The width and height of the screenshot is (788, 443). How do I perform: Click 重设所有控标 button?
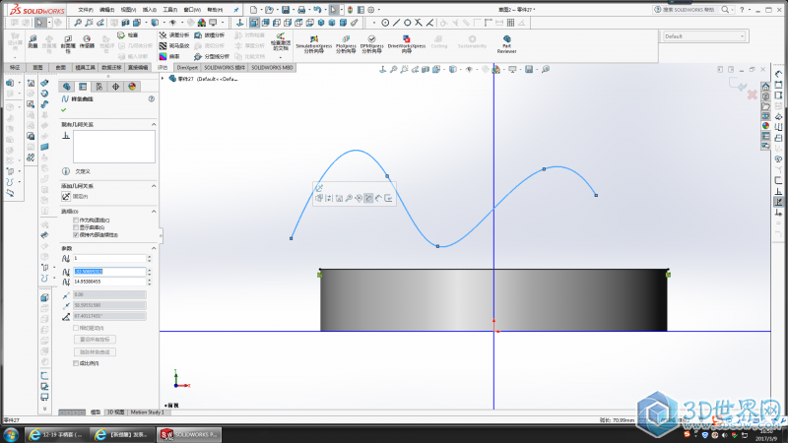(95, 340)
